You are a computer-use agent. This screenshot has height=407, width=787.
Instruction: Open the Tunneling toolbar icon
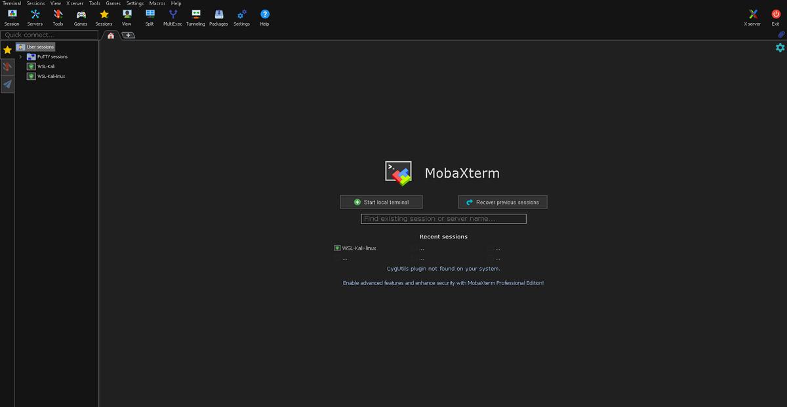(195, 17)
